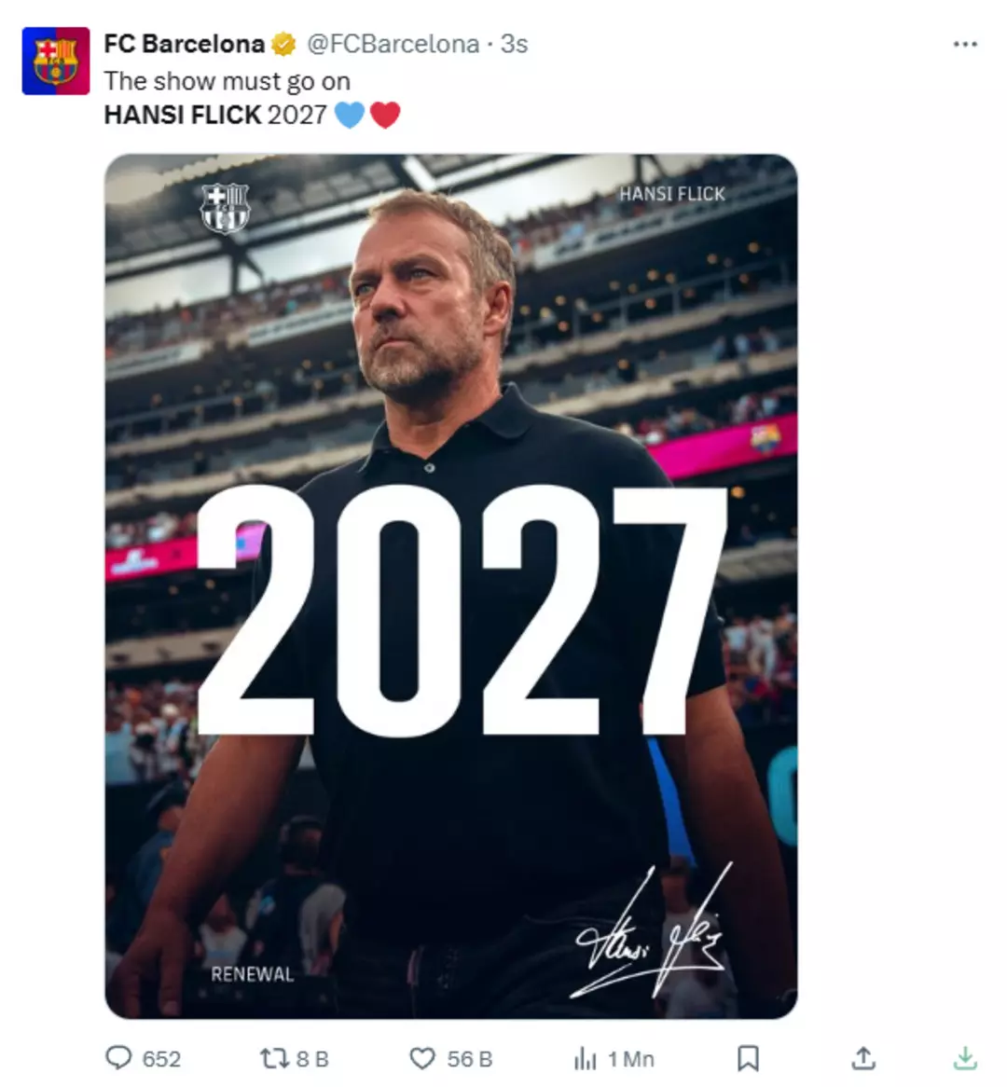The width and height of the screenshot is (1007, 1087).
Task: Click the 56 B likes count
Action: pyautogui.click(x=470, y=1059)
